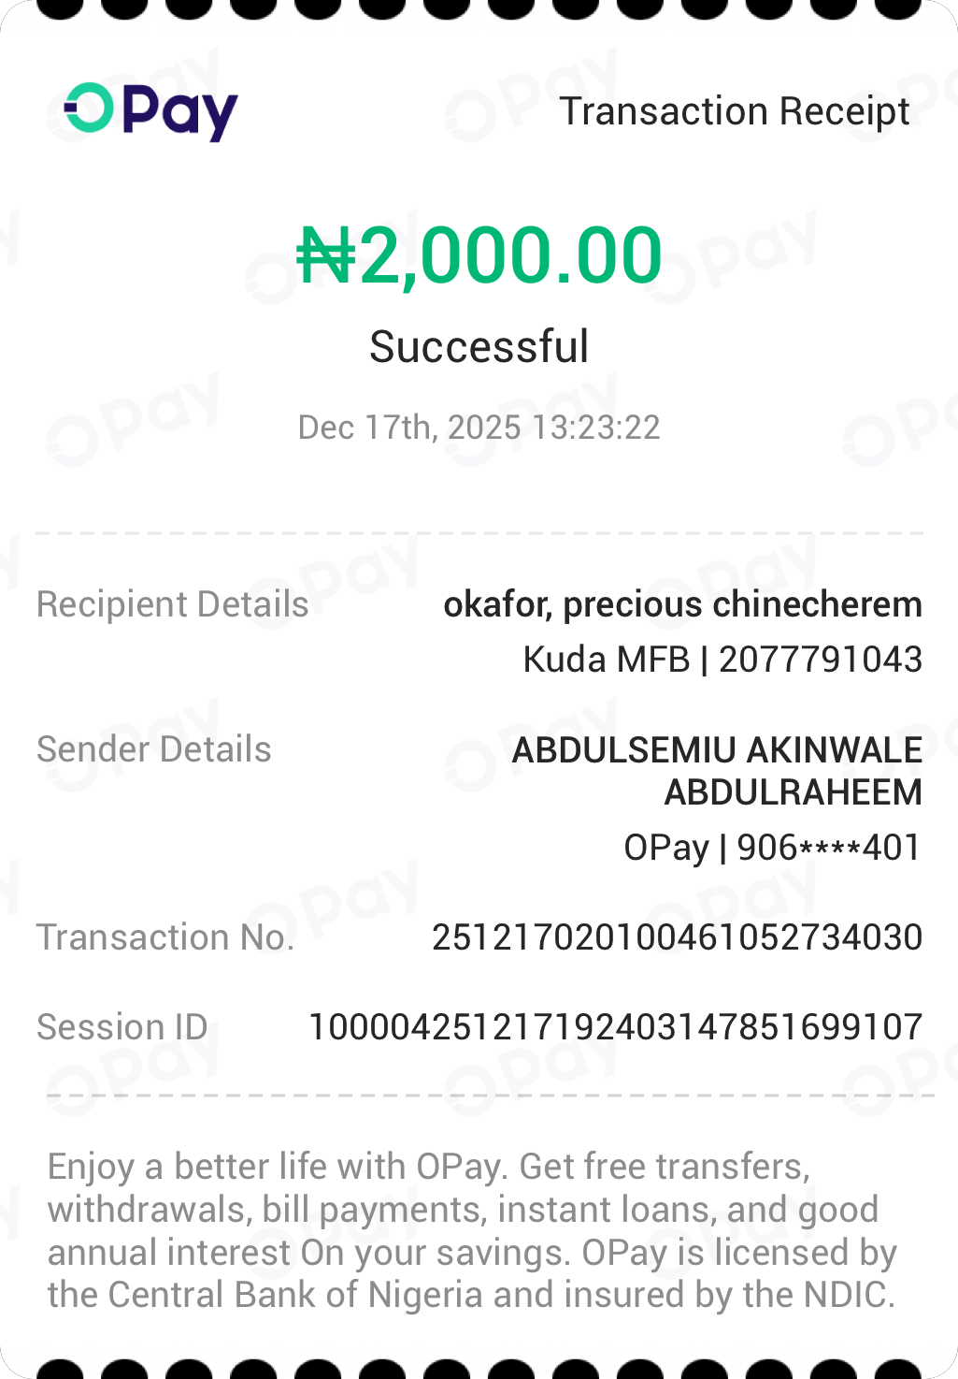
Task: Click the OPay logo
Action: tap(150, 111)
